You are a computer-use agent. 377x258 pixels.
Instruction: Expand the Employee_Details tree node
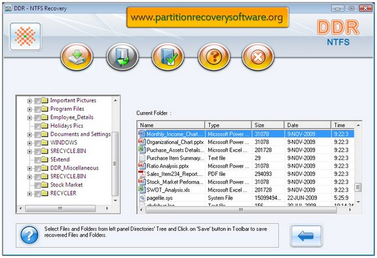tap(29, 118)
